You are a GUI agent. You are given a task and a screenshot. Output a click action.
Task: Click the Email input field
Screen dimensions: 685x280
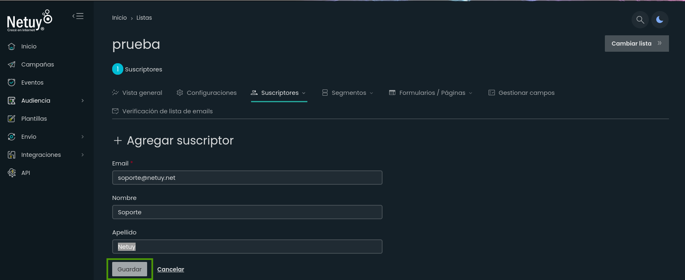tap(247, 178)
